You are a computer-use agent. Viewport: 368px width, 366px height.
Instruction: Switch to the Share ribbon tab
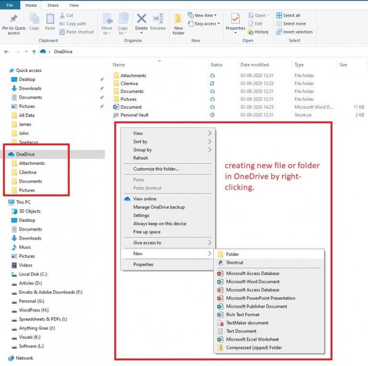tap(53, 5)
